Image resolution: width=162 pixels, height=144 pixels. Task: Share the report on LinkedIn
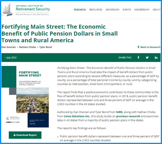pos(156,57)
